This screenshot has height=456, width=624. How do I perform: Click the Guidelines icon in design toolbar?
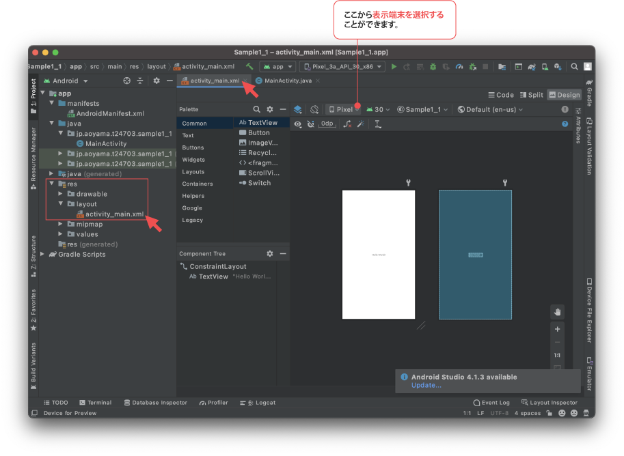click(378, 124)
